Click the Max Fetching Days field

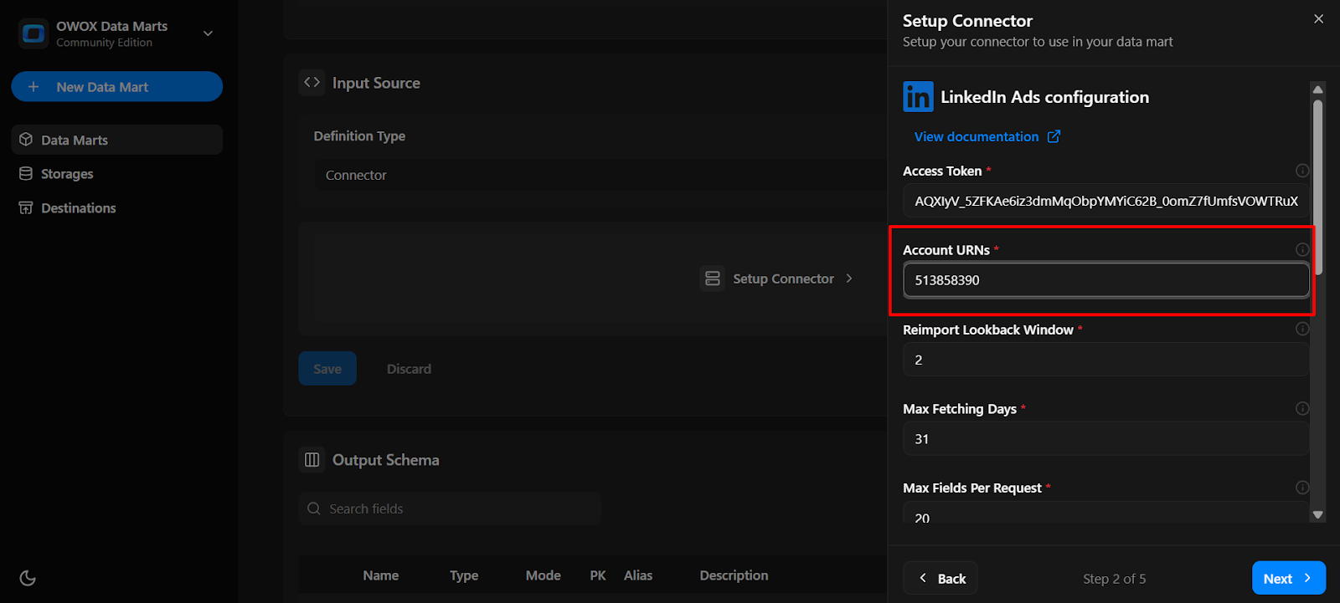tap(1106, 439)
